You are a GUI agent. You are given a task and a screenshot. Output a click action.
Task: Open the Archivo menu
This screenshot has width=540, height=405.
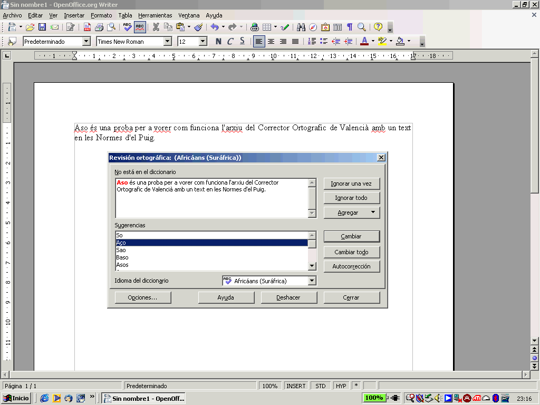[x=13, y=15]
